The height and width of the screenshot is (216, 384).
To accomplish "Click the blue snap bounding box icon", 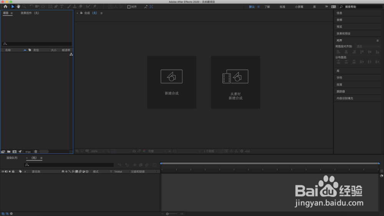I will [x=151, y=7].
